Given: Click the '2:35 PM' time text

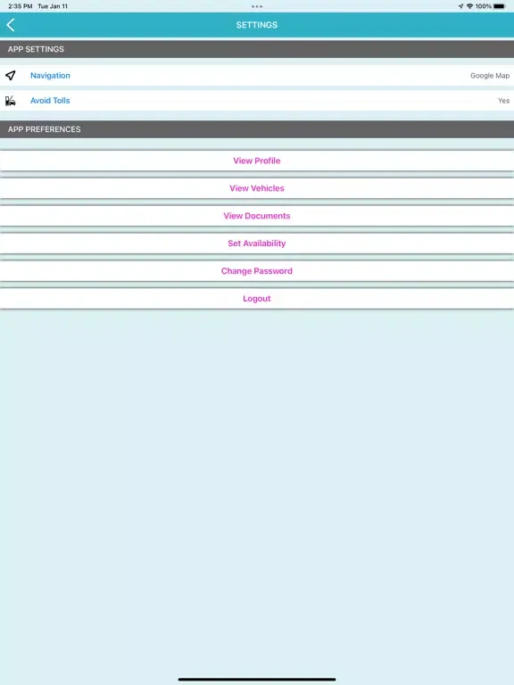Looking at the screenshot, I should [21, 6].
